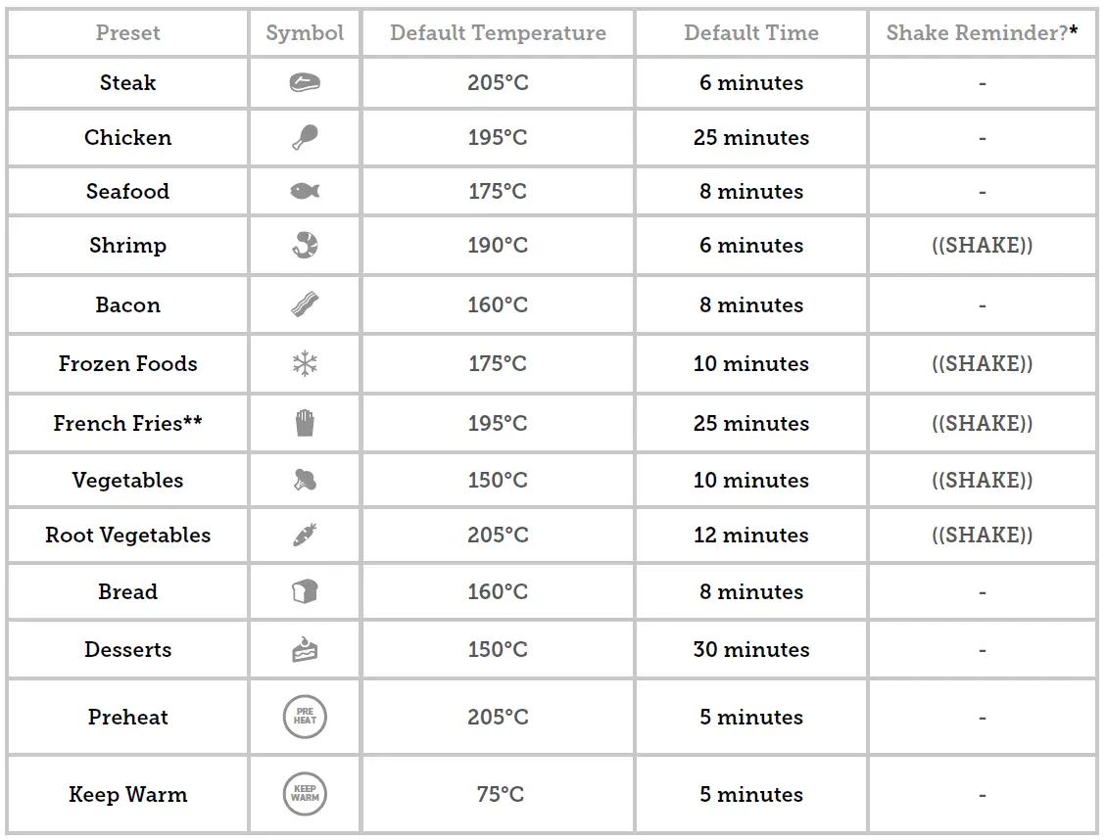
Task: Select the Chicken drumstick icon
Action: click(305, 137)
